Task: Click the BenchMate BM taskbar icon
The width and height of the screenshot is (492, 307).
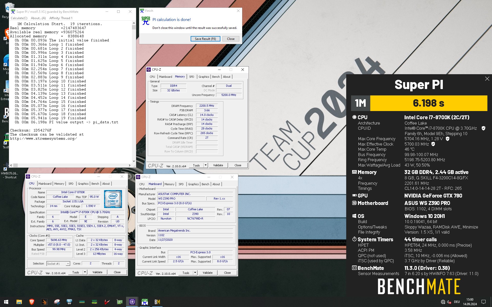Action: (157, 302)
